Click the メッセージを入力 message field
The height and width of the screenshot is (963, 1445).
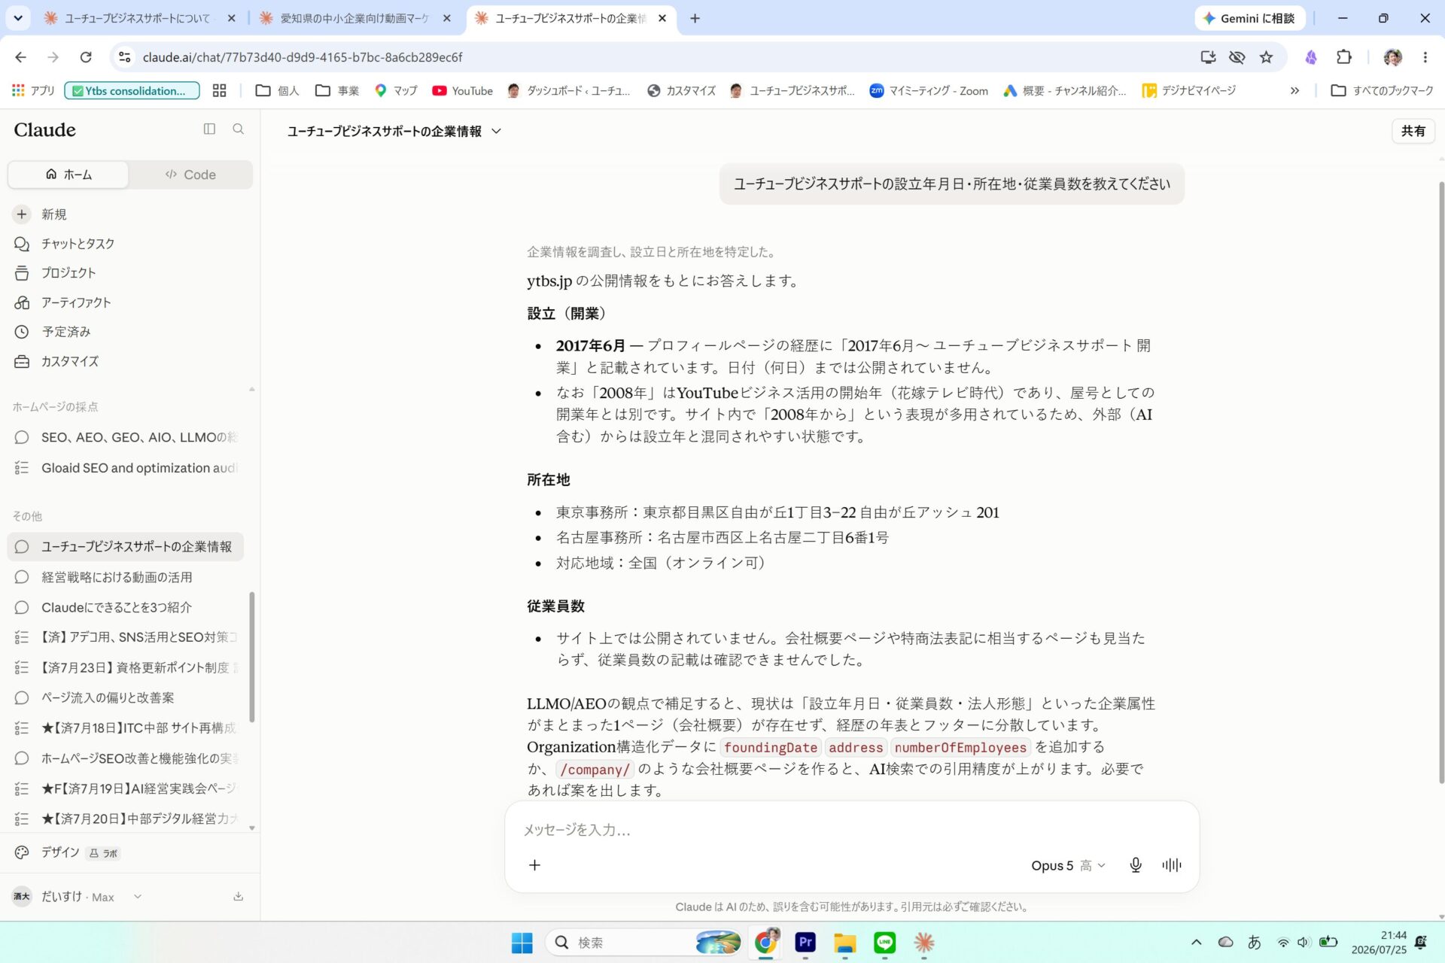[x=850, y=830]
